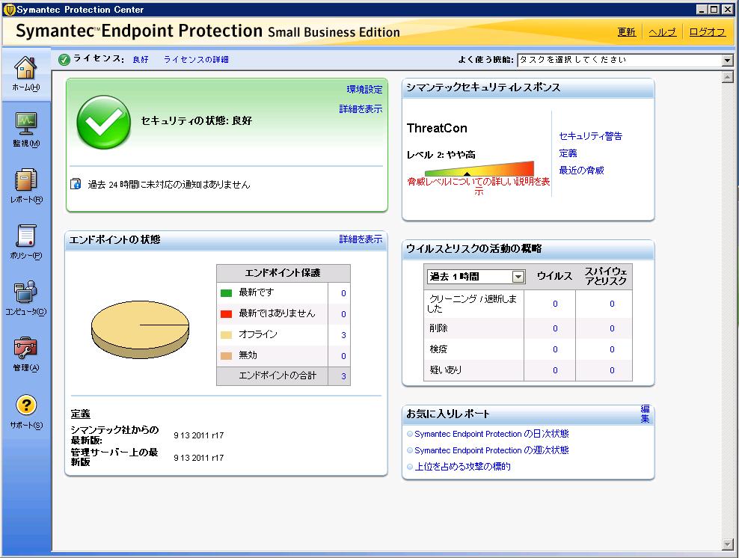This screenshot has height=558, width=739.
Task: Click the yellow オフライン legend swatch
Action: pos(226,335)
